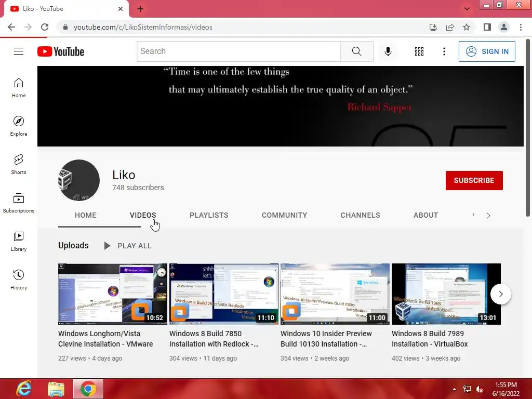532x399 pixels.
Task: Open the YouTube hamburger guide menu
Action: (19, 51)
